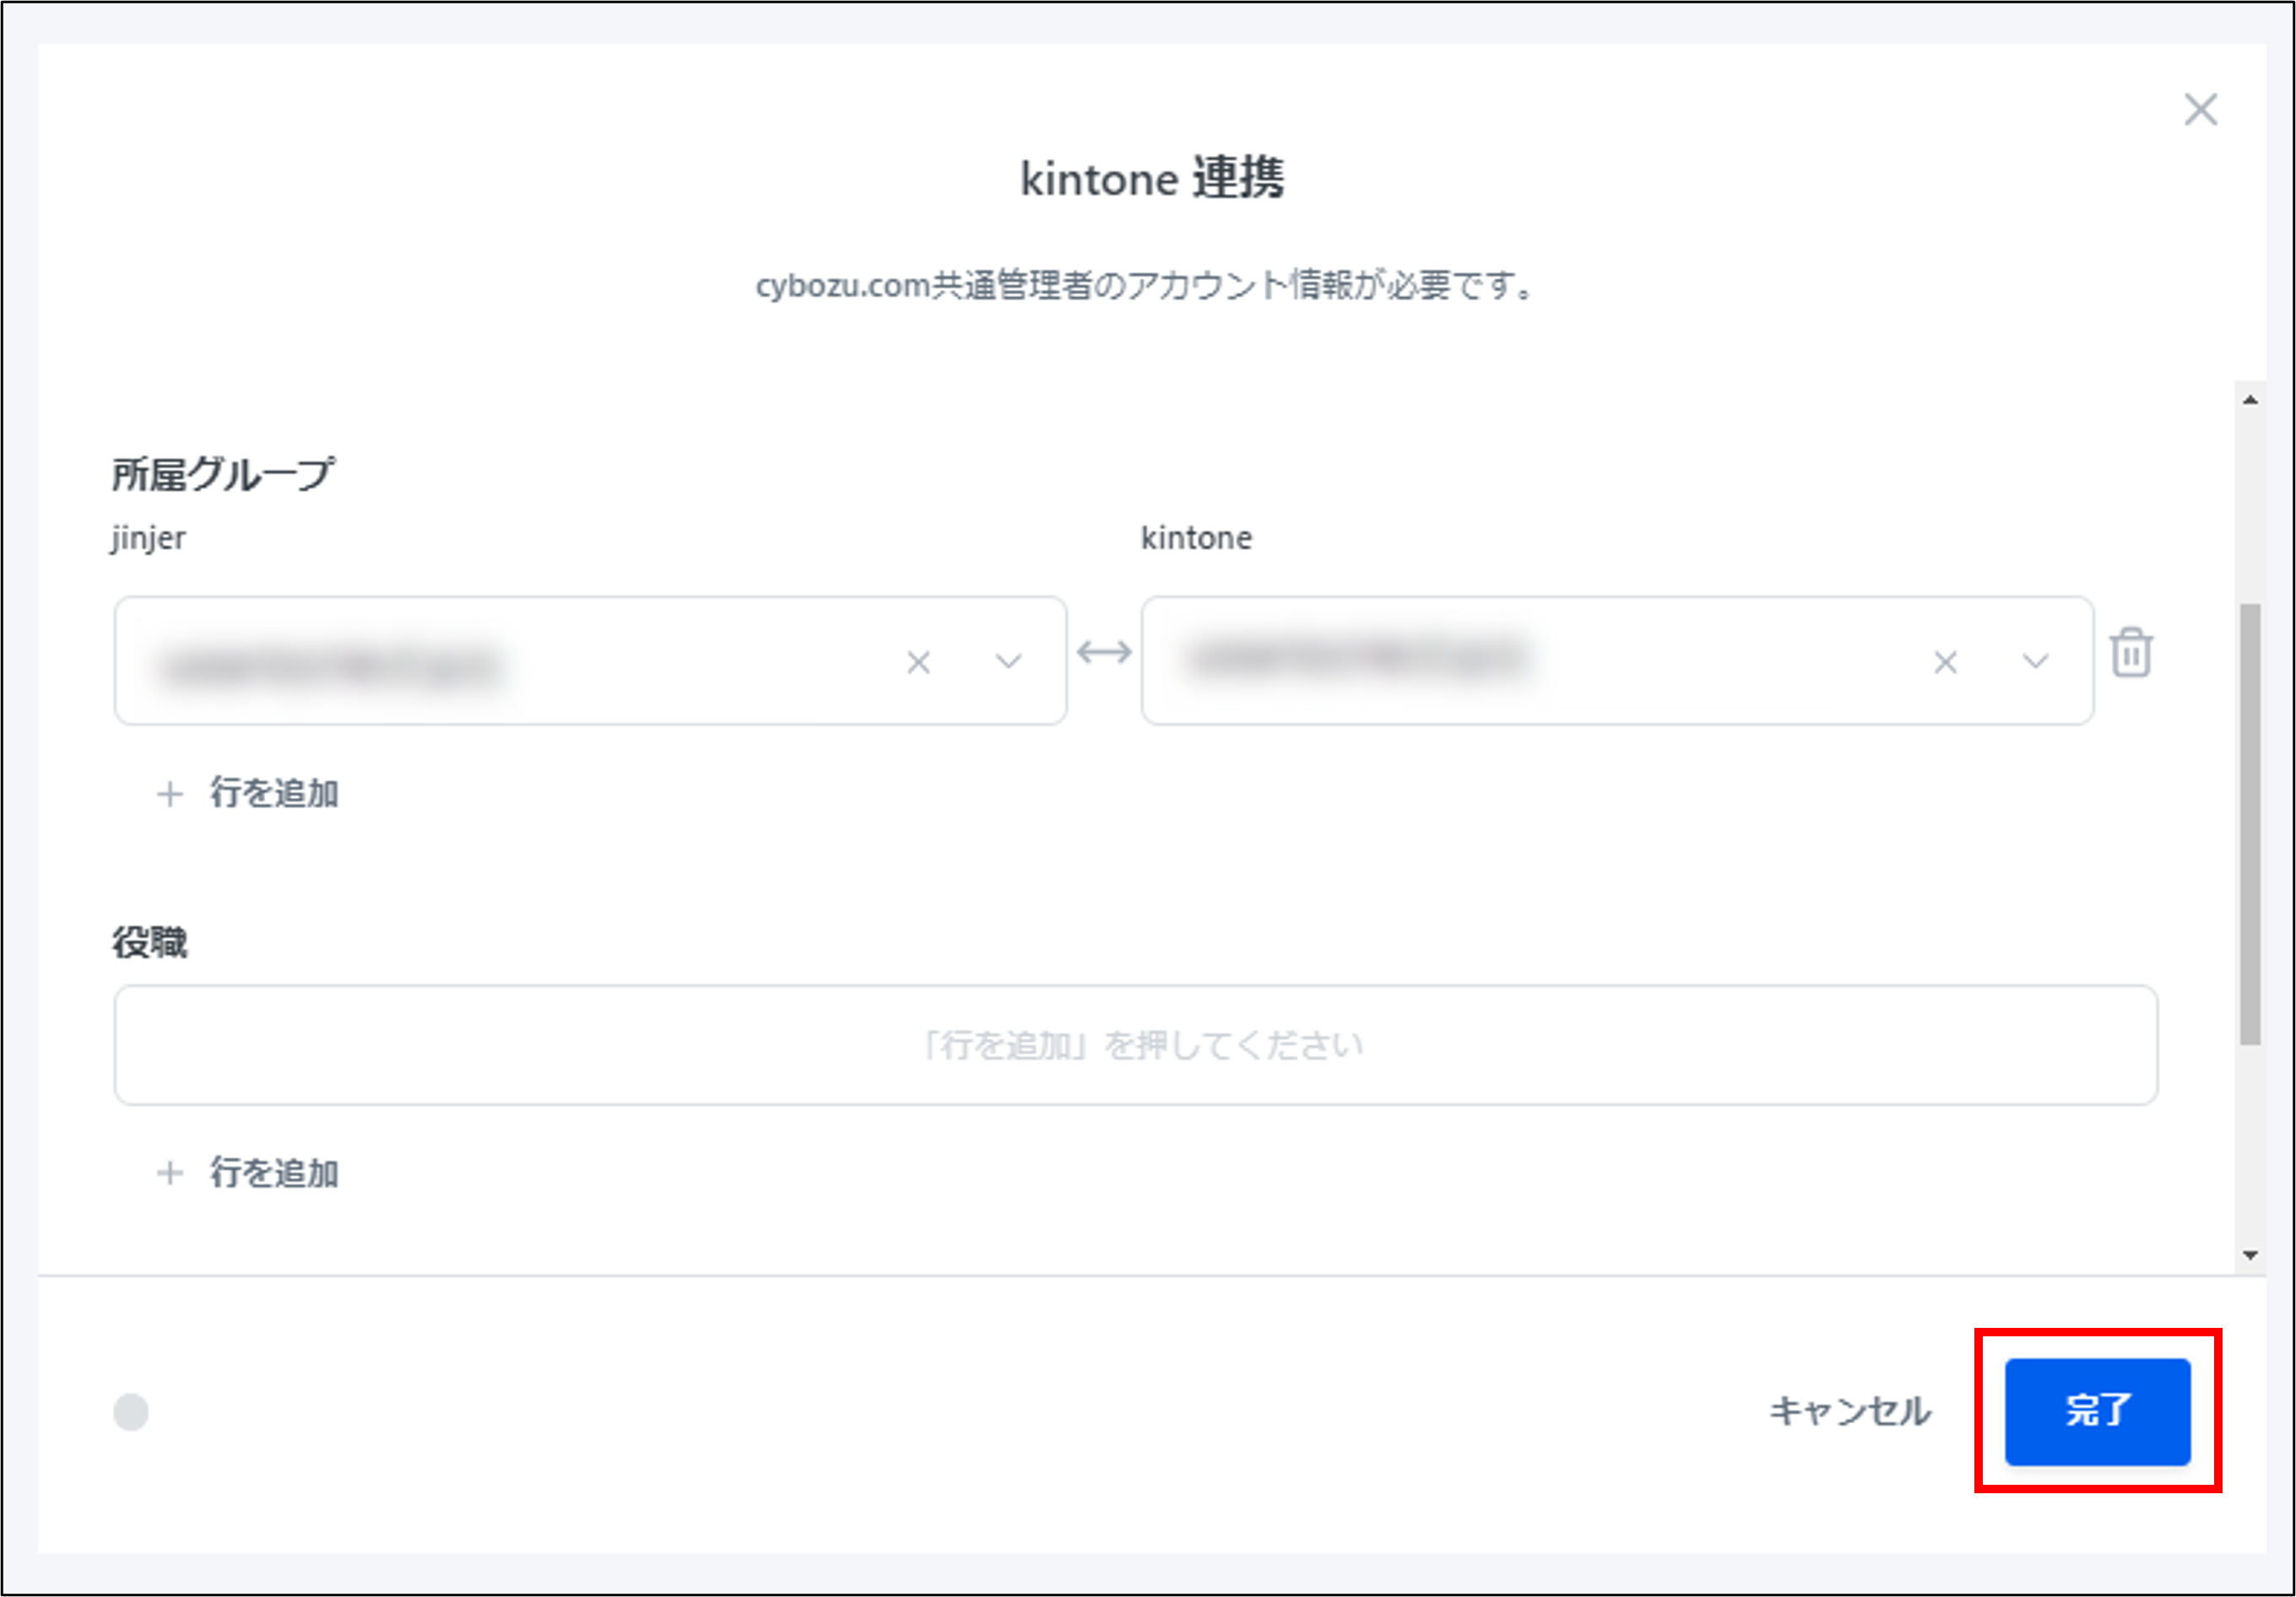Close the kintone 連携 dialog
The height and width of the screenshot is (1597, 2296).
tap(2201, 111)
